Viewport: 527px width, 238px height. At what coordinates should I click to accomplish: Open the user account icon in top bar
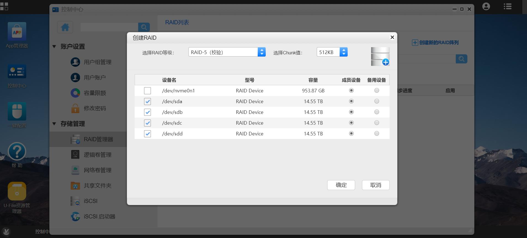(x=486, y=6)
